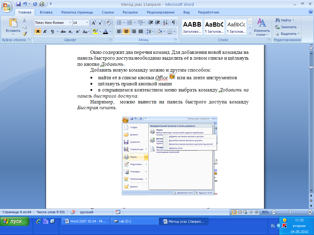Viewport: 314px width, 235px height.
Task: Toggle superscript x² formatting
Action: pyautogui.click(x=78, y=32)
